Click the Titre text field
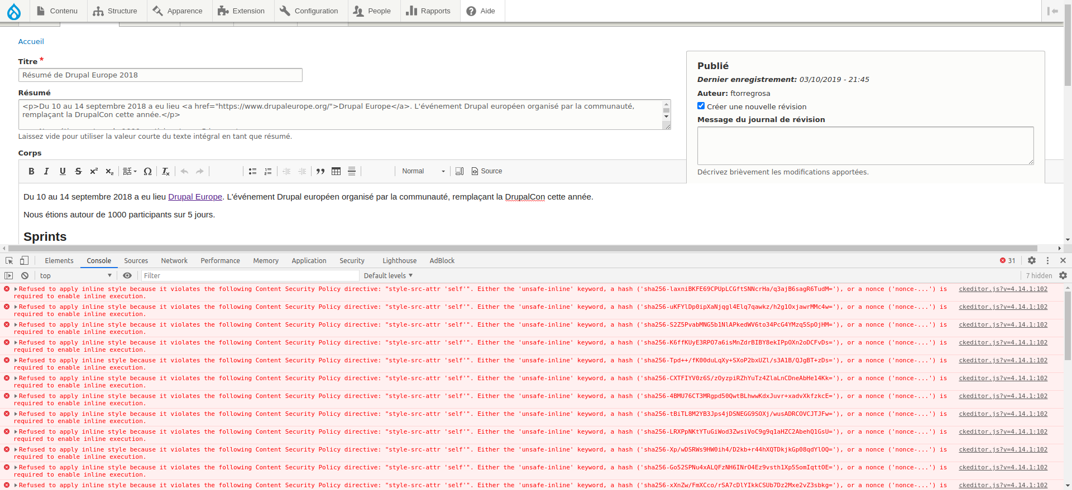Image resolution: width=1072 pixels, height=490 pixels. (x=160, y=75)
